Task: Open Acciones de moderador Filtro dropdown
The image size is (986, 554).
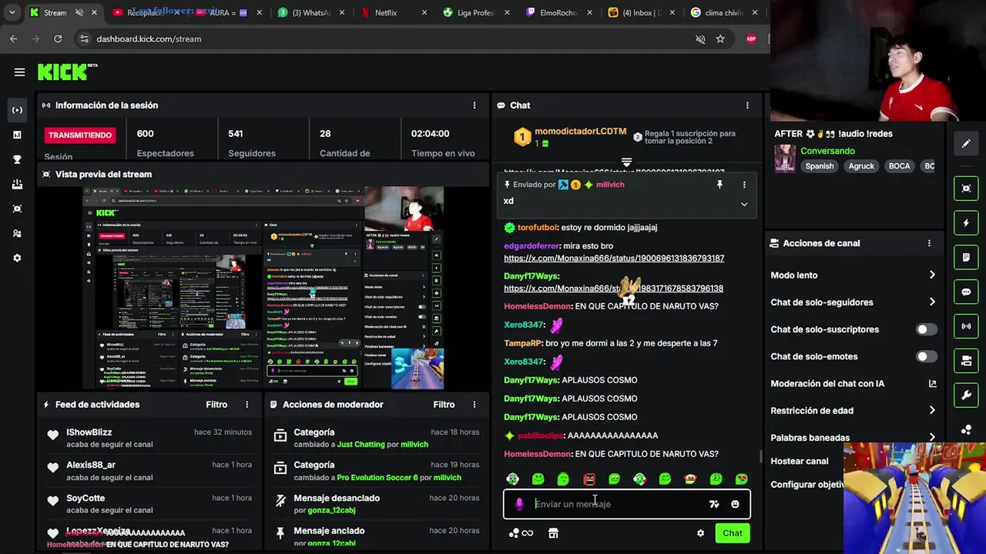Action: (444, 405)
